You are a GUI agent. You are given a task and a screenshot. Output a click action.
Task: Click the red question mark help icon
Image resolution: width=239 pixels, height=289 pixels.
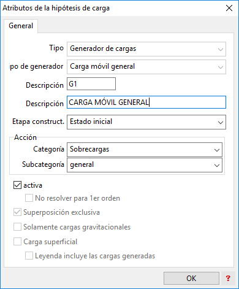click(x=228, y=278)
